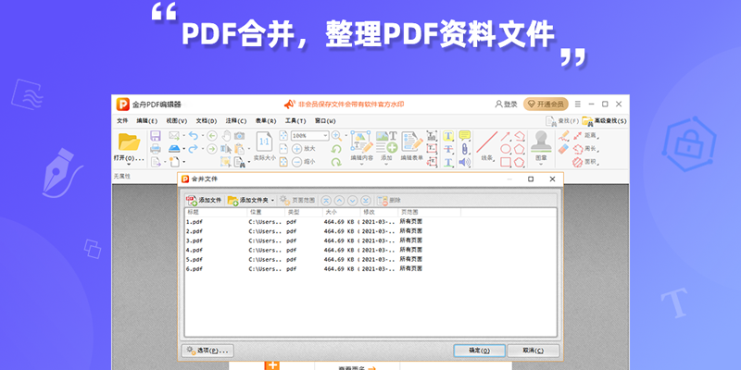Click the rotate clockwise green arrow
This screenshot has height=370, width=741.
click(x=336, y=163)
